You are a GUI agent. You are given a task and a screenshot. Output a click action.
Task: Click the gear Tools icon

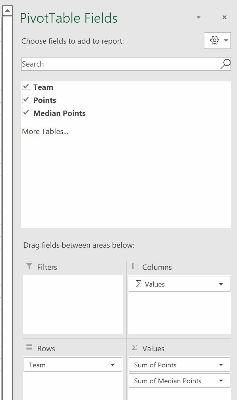(x=214, y=41)
